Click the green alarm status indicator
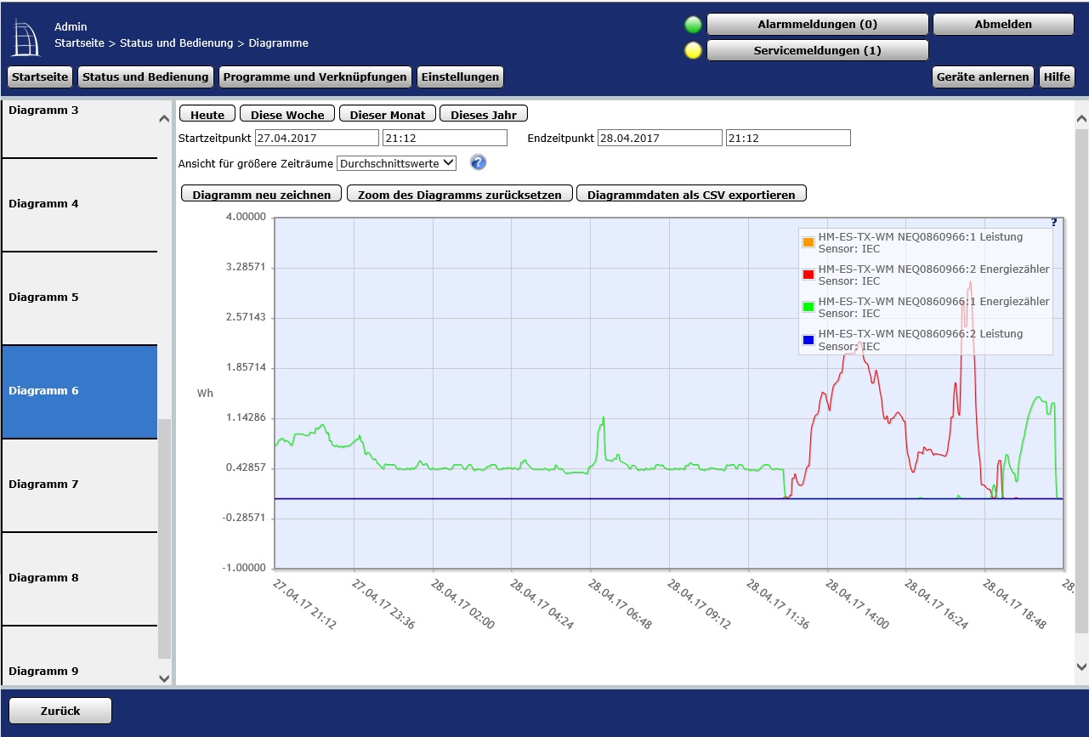This screenshot has width=1089, height=737. (694, 25)
